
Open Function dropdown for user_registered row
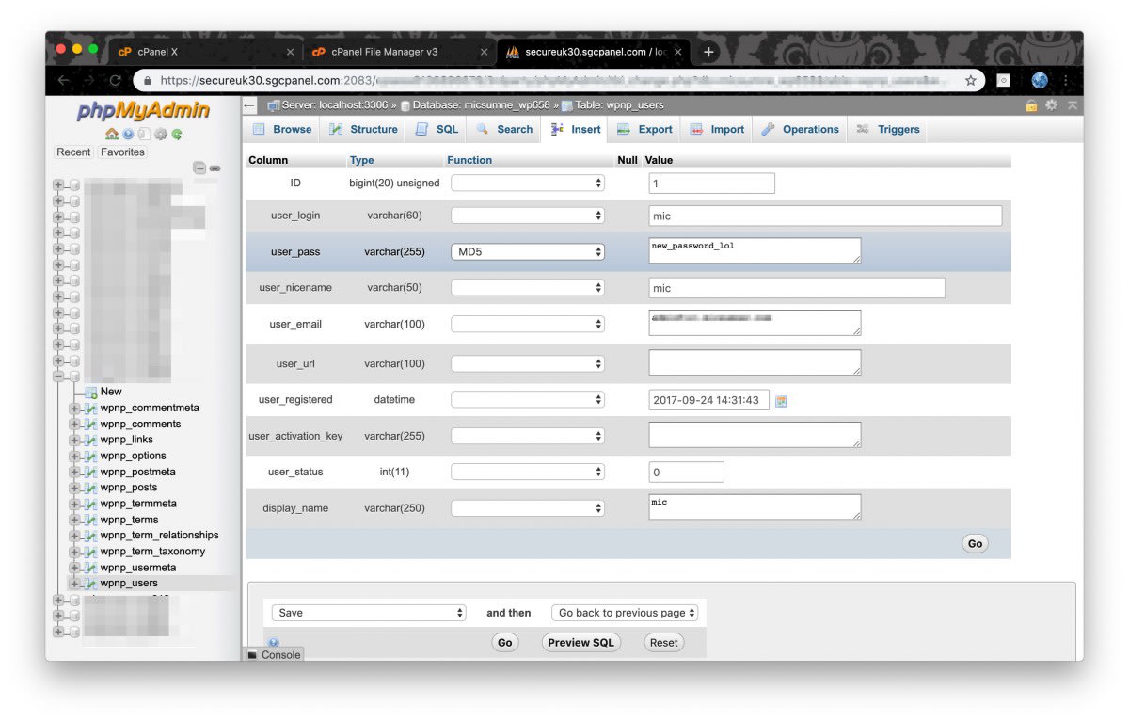tap(528, 400)
